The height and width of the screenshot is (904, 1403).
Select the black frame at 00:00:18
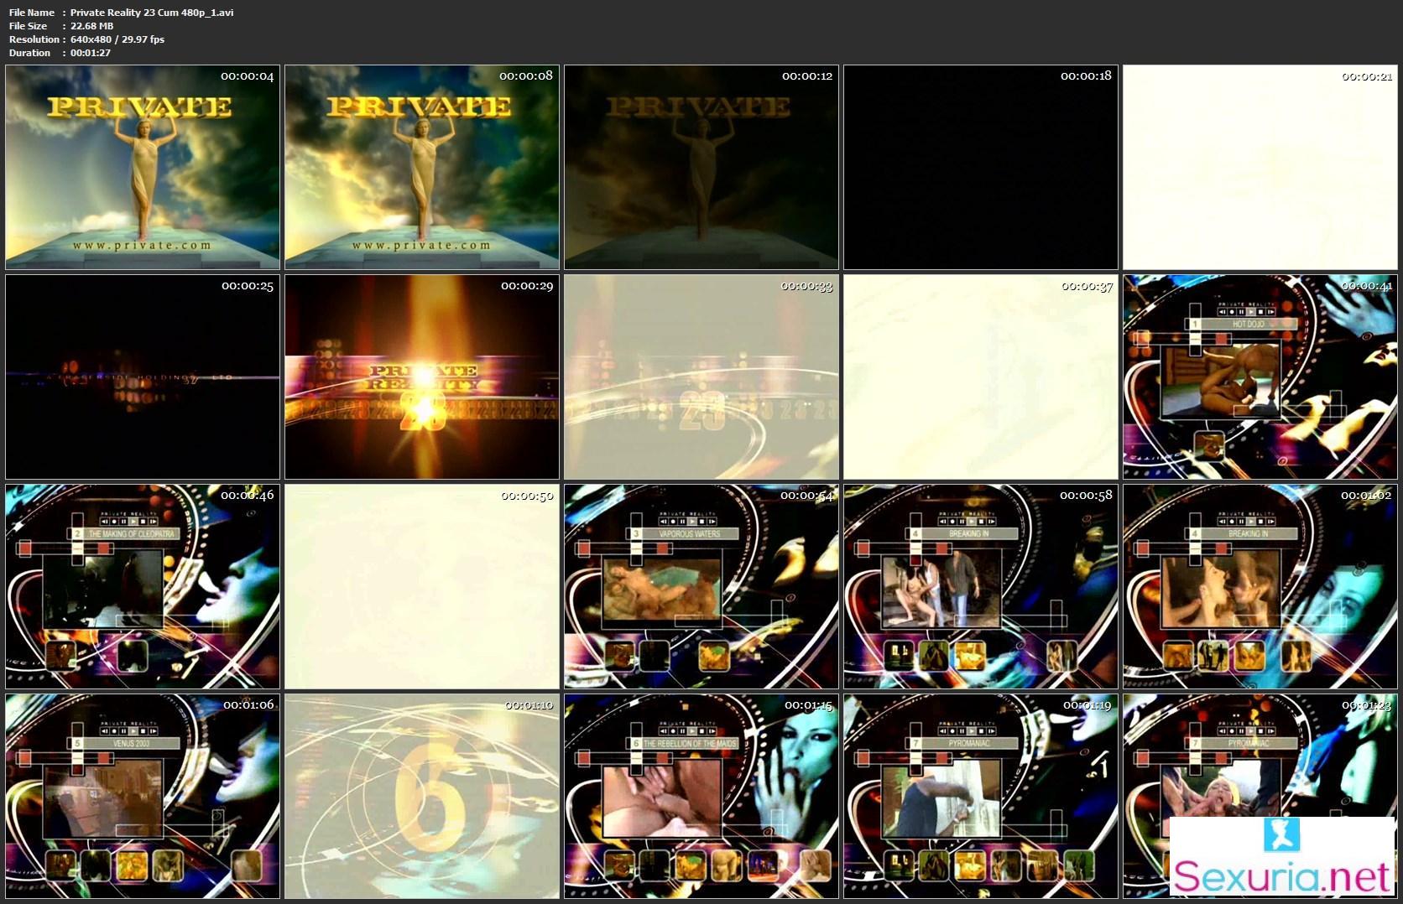coord(981,168)
